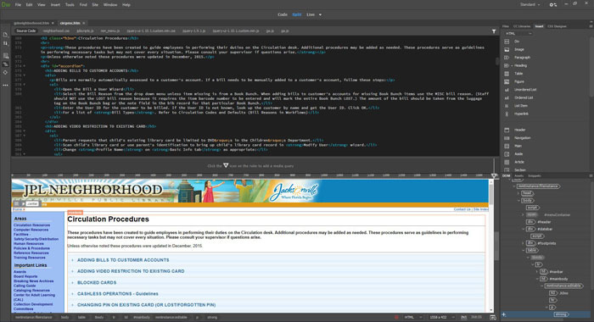This screenshot has height=322, width=594.
Task: Click the Div icon in Insert panel
Action: [x=507, y=42]
